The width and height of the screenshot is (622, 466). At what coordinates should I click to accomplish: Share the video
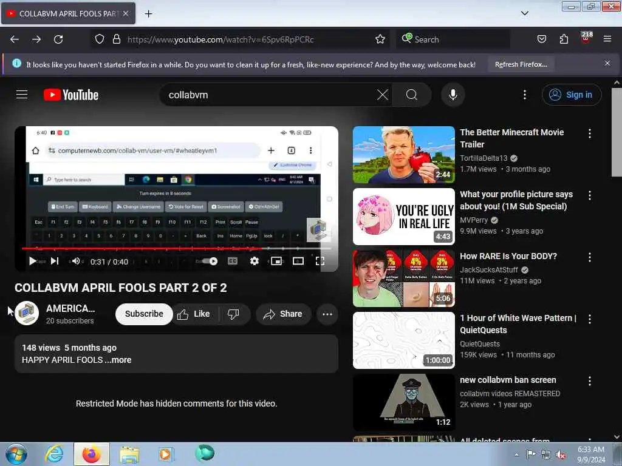[x=283, y=314]
